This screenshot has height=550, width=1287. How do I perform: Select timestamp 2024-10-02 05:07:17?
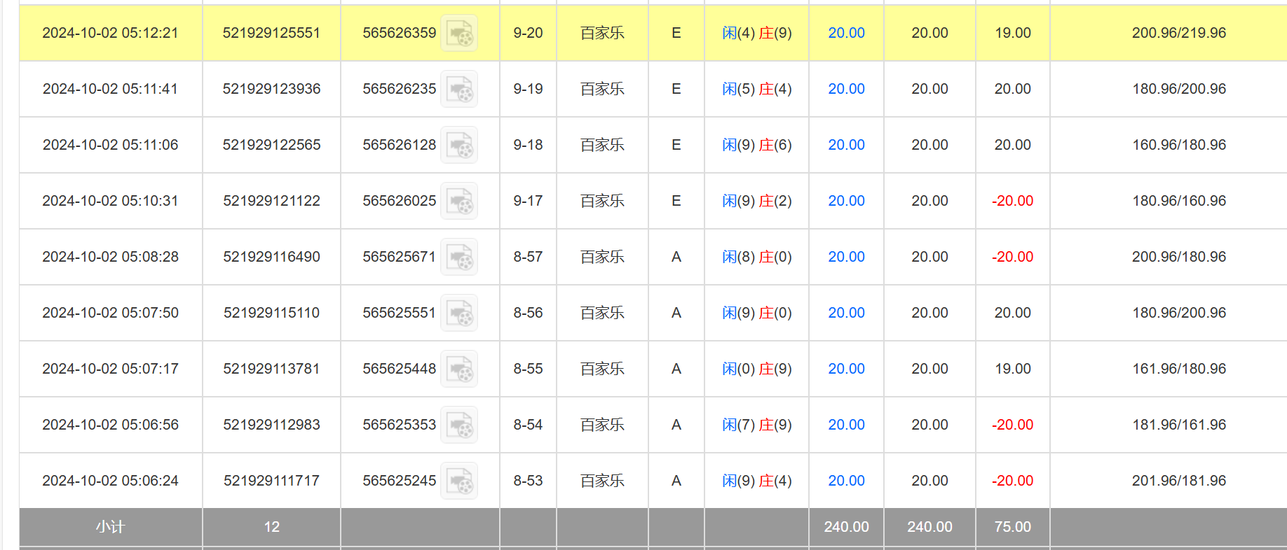pos(110,369)
